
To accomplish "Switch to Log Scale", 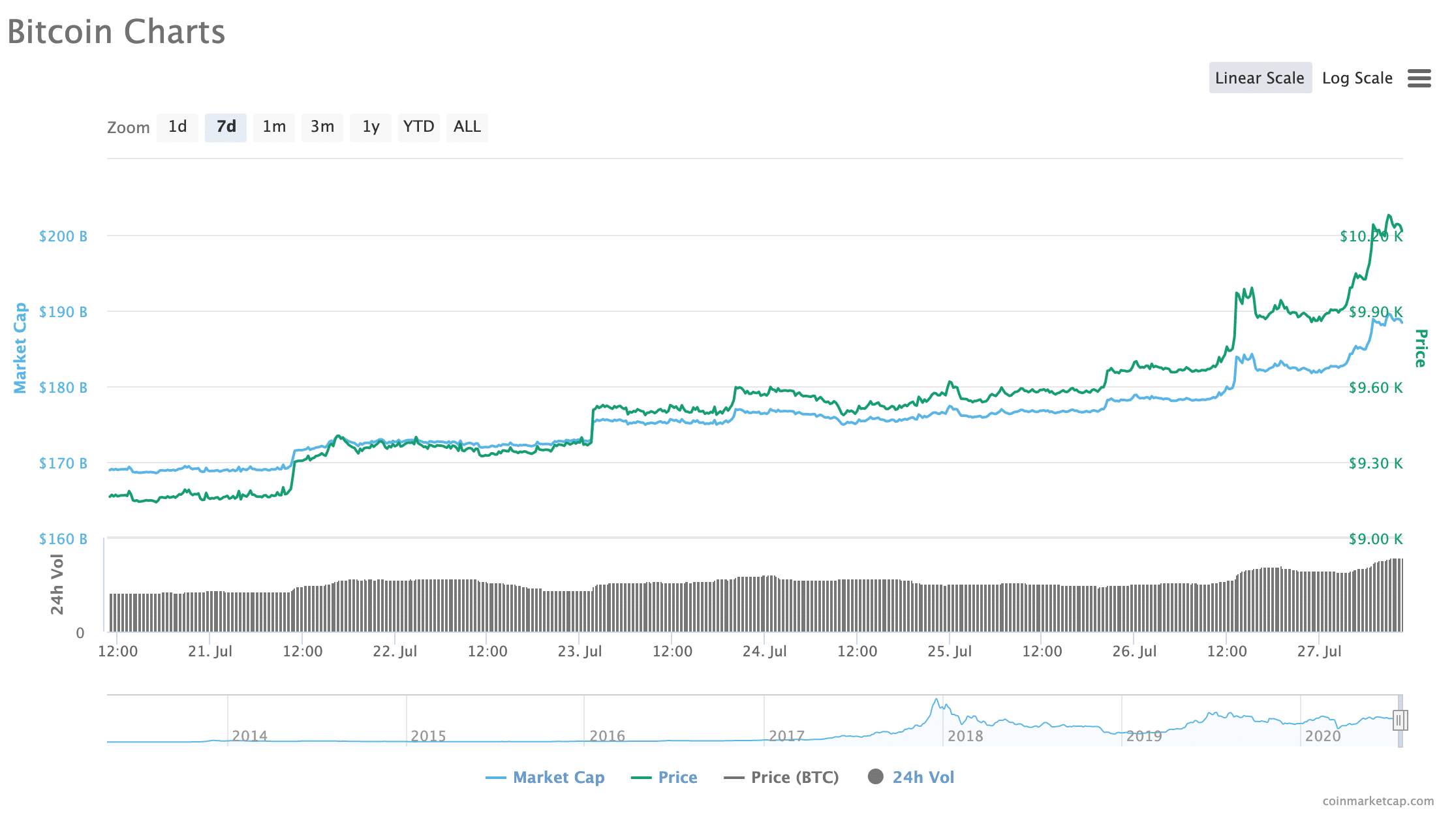I will point(1357,78).
